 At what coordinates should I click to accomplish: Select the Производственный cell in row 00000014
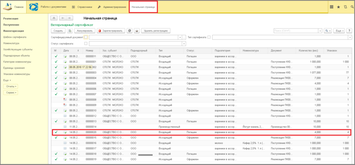coord(170,126)
